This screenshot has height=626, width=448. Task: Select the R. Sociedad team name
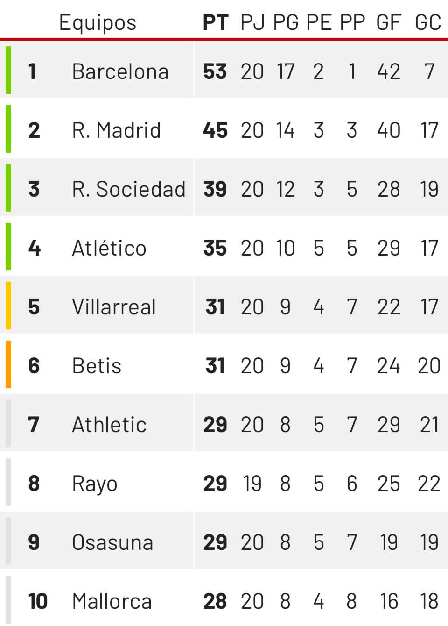coord(128,189)
